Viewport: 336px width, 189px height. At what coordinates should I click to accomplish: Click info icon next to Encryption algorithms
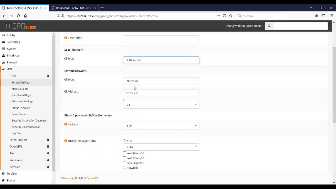66,141
